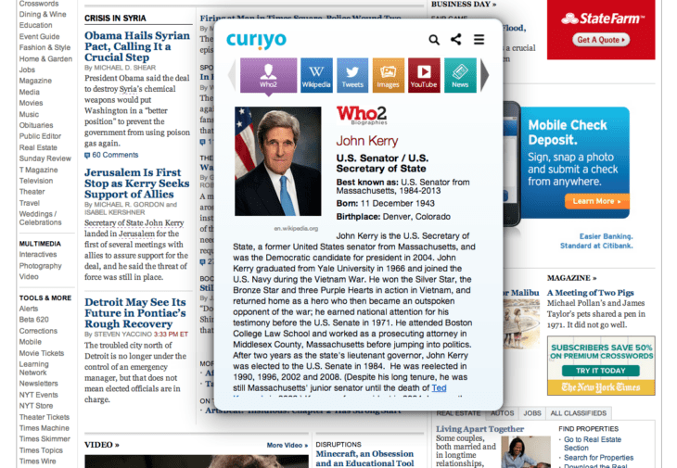677x468 pixels.
Task: Go to Sunday Review
Action: pos(45,158)
